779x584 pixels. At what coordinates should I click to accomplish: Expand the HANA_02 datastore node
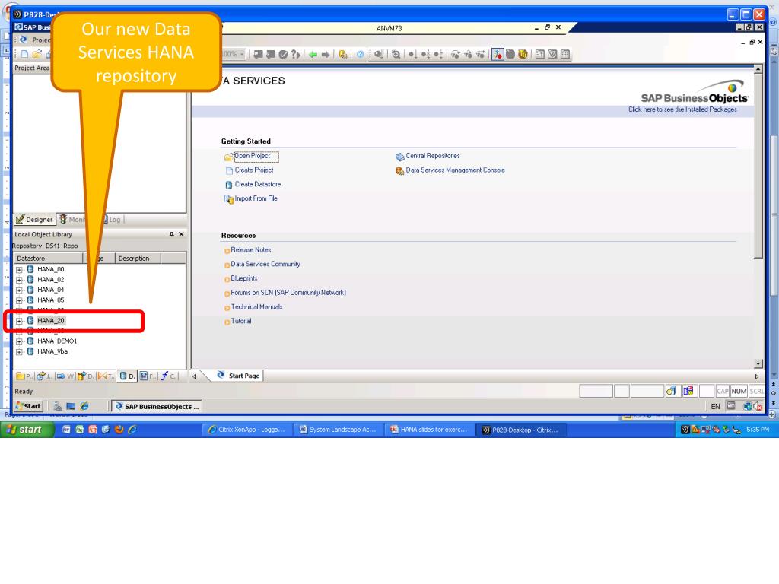19,280
